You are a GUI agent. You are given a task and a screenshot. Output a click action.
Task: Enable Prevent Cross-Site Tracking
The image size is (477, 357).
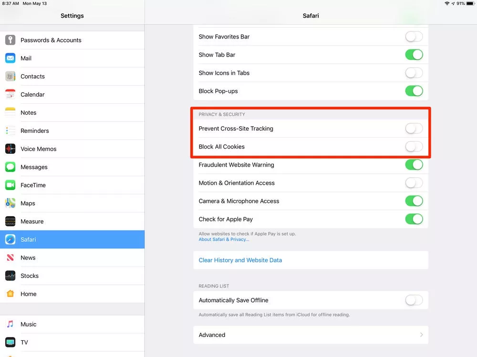(414, 129)
